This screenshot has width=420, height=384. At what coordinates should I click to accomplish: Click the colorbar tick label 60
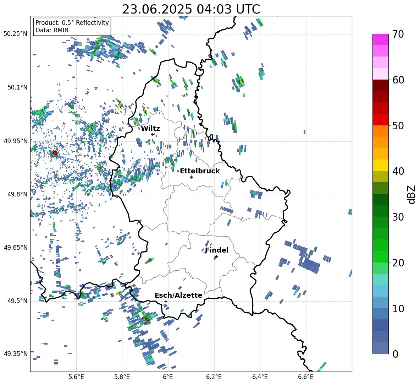(398, 80)
